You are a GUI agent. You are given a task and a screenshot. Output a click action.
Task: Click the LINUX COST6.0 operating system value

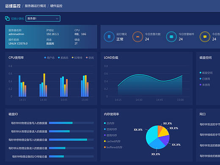coord(18,44)
